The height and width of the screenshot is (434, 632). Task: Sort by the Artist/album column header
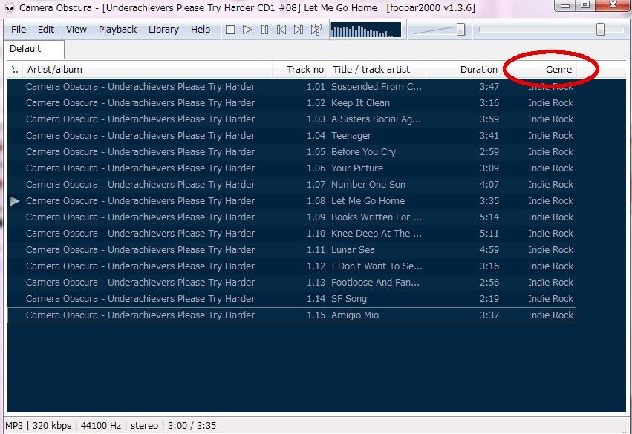tap(148, 69)
